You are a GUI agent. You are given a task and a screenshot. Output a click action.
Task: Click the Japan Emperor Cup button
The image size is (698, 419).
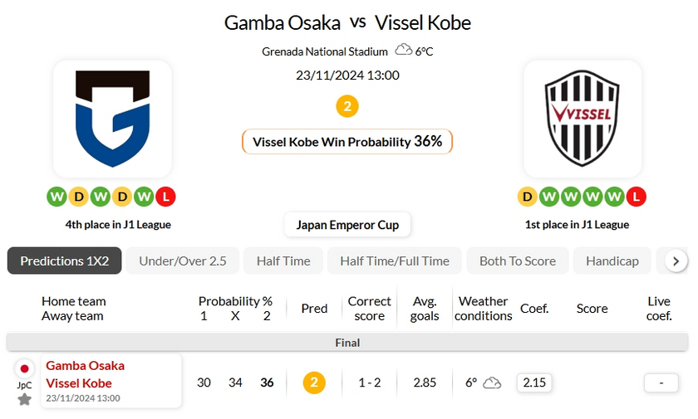347,225
